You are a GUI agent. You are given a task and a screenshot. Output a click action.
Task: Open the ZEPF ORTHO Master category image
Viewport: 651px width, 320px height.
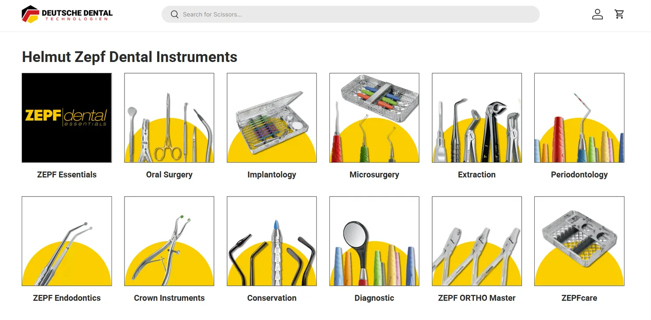[x=477, y=241]
